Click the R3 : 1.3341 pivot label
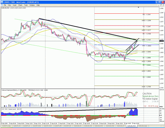 click(147, 14)
